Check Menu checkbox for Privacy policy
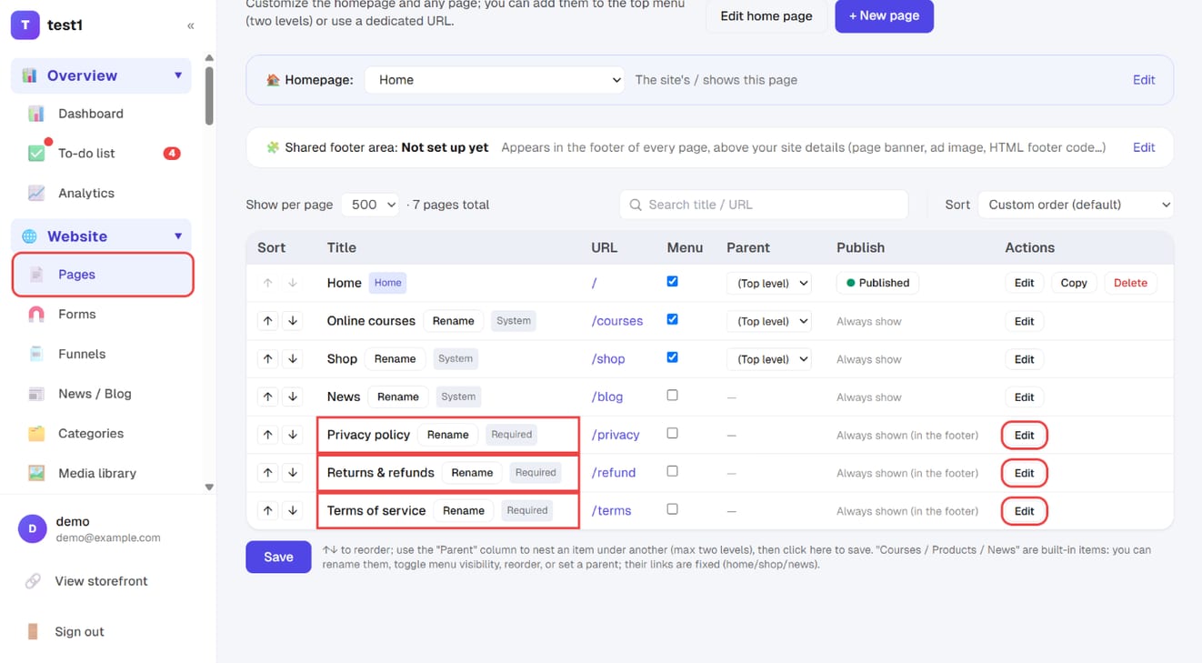The height and width of the screenshot is (663, 1202). click(x=672, y=434)
